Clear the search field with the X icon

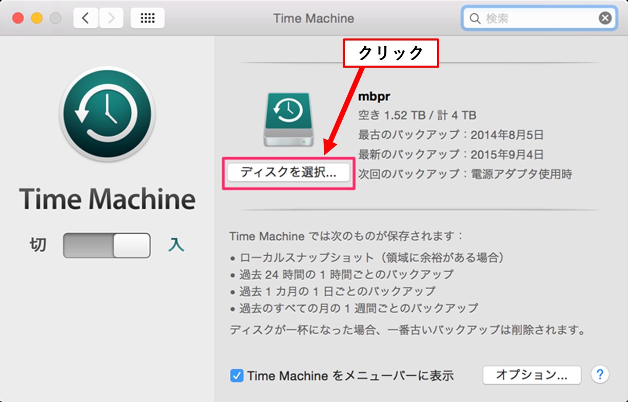(605, 18)
